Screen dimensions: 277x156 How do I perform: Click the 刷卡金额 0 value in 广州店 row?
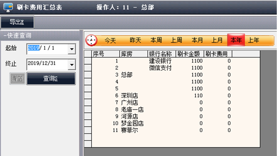[201, 102]
